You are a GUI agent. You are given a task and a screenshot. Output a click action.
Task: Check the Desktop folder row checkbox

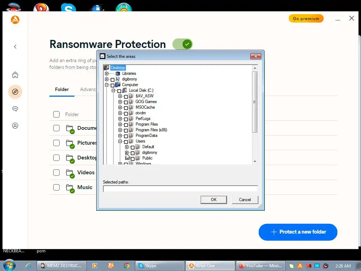point(56,158)
